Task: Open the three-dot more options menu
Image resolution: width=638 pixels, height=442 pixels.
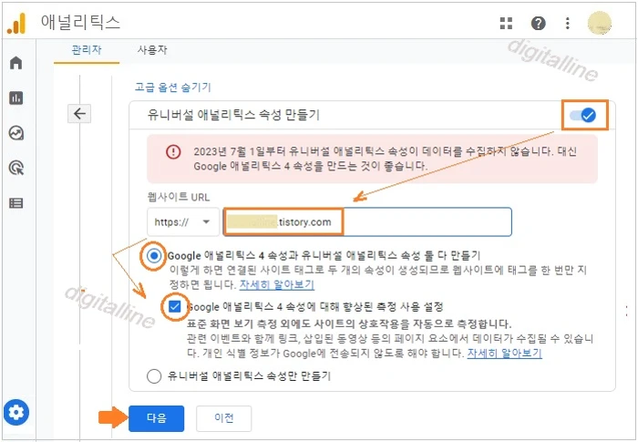Action: (x=568, y=24)
